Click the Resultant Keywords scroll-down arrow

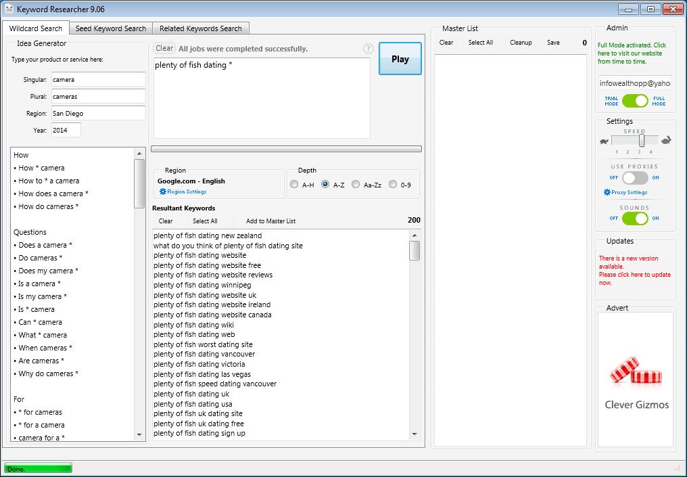coord(414,434)
